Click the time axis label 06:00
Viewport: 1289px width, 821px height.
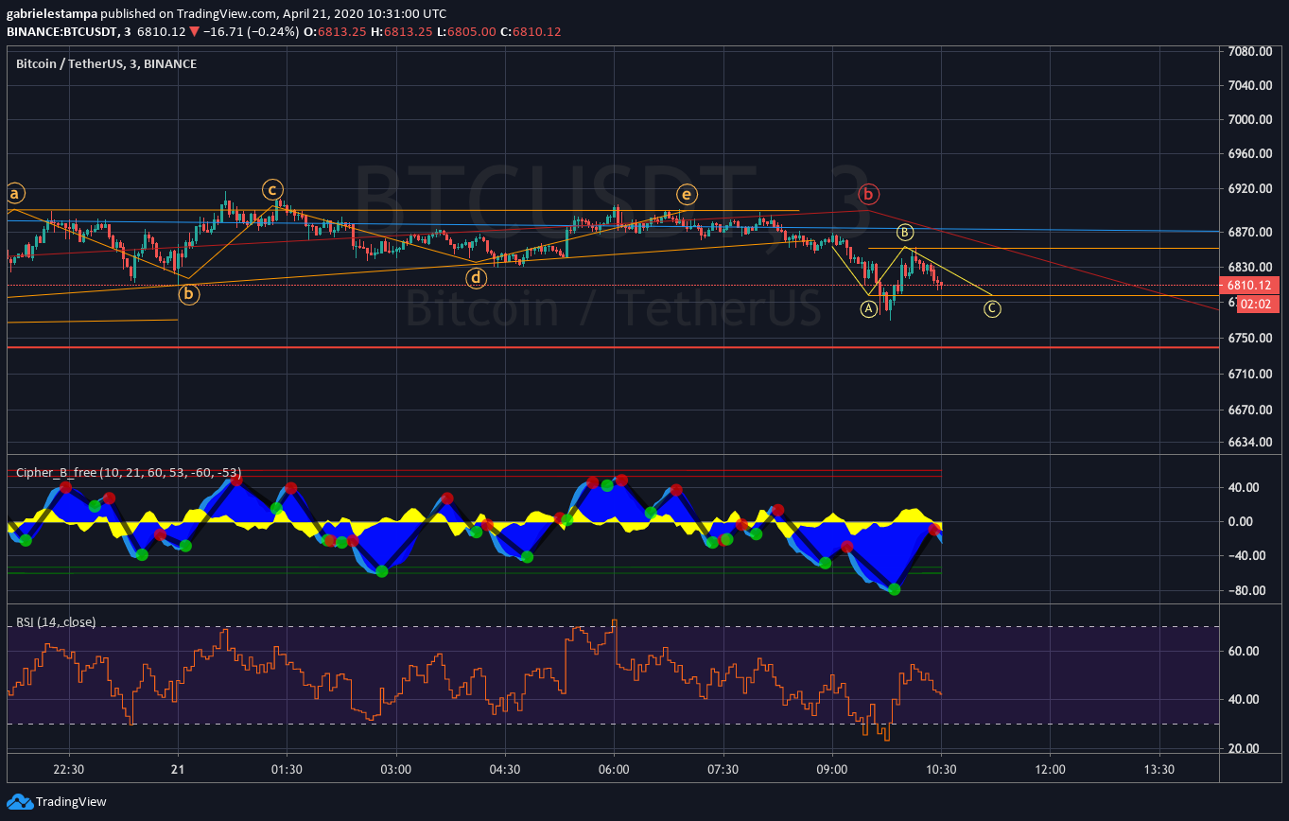tap(614, 769)
